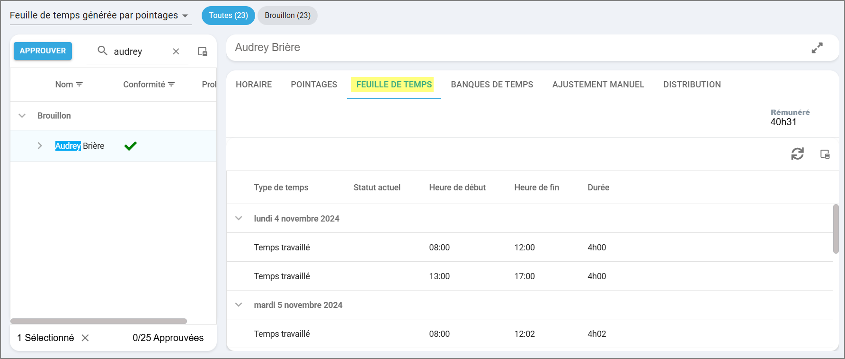Select Audrey Brière in the employee list

(80, 146)
